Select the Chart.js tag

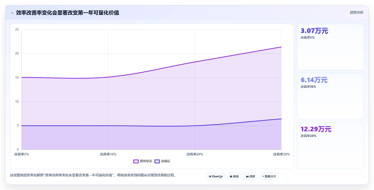216,176
